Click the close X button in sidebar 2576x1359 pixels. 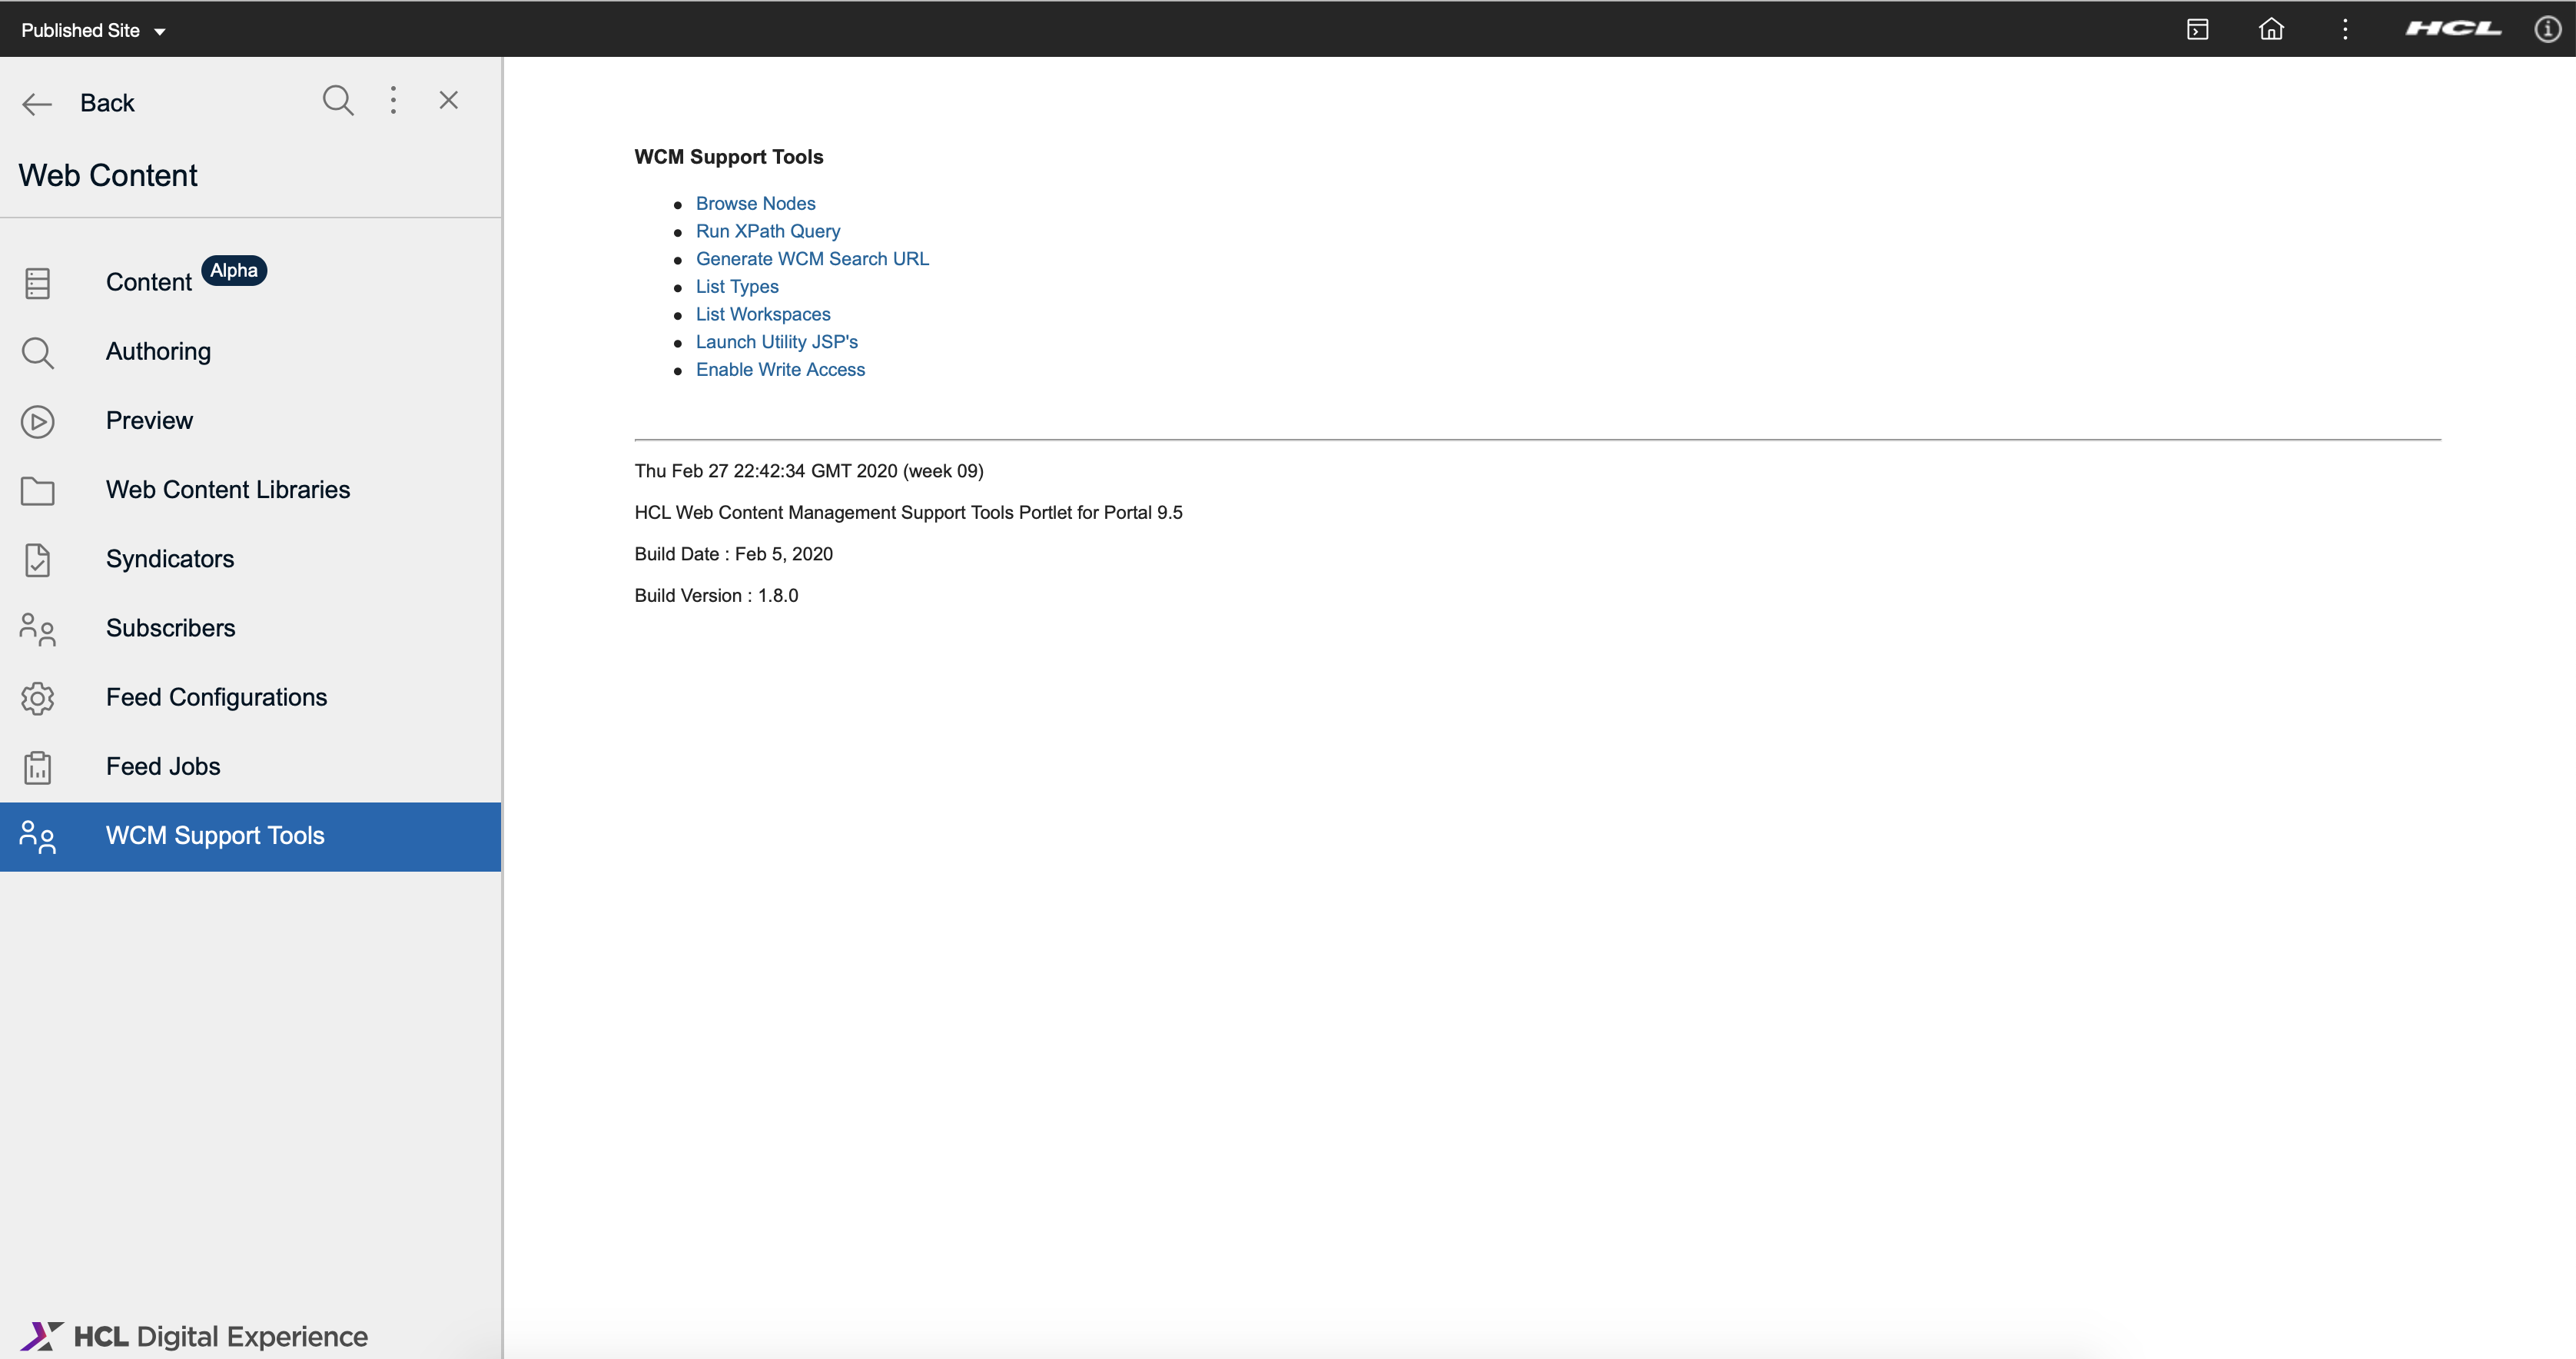point(448,99)
